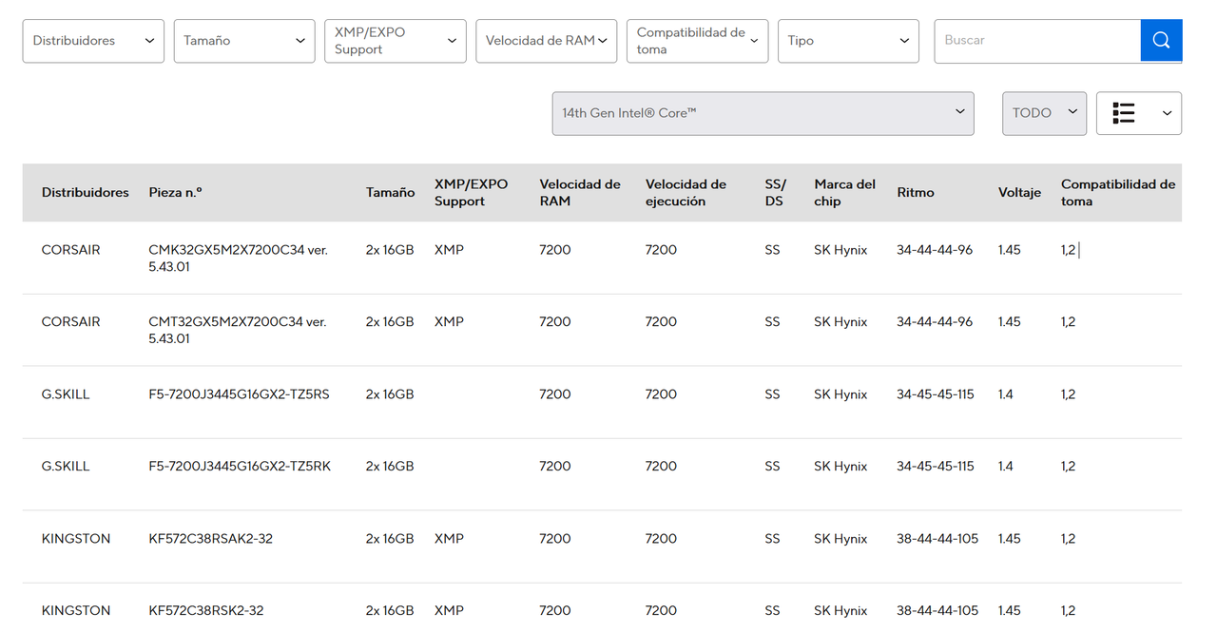Click timing 34-45-45-115 in the TZ5RS row
The height and width of the screenshot is (633, 1217).
pos(936,394)
